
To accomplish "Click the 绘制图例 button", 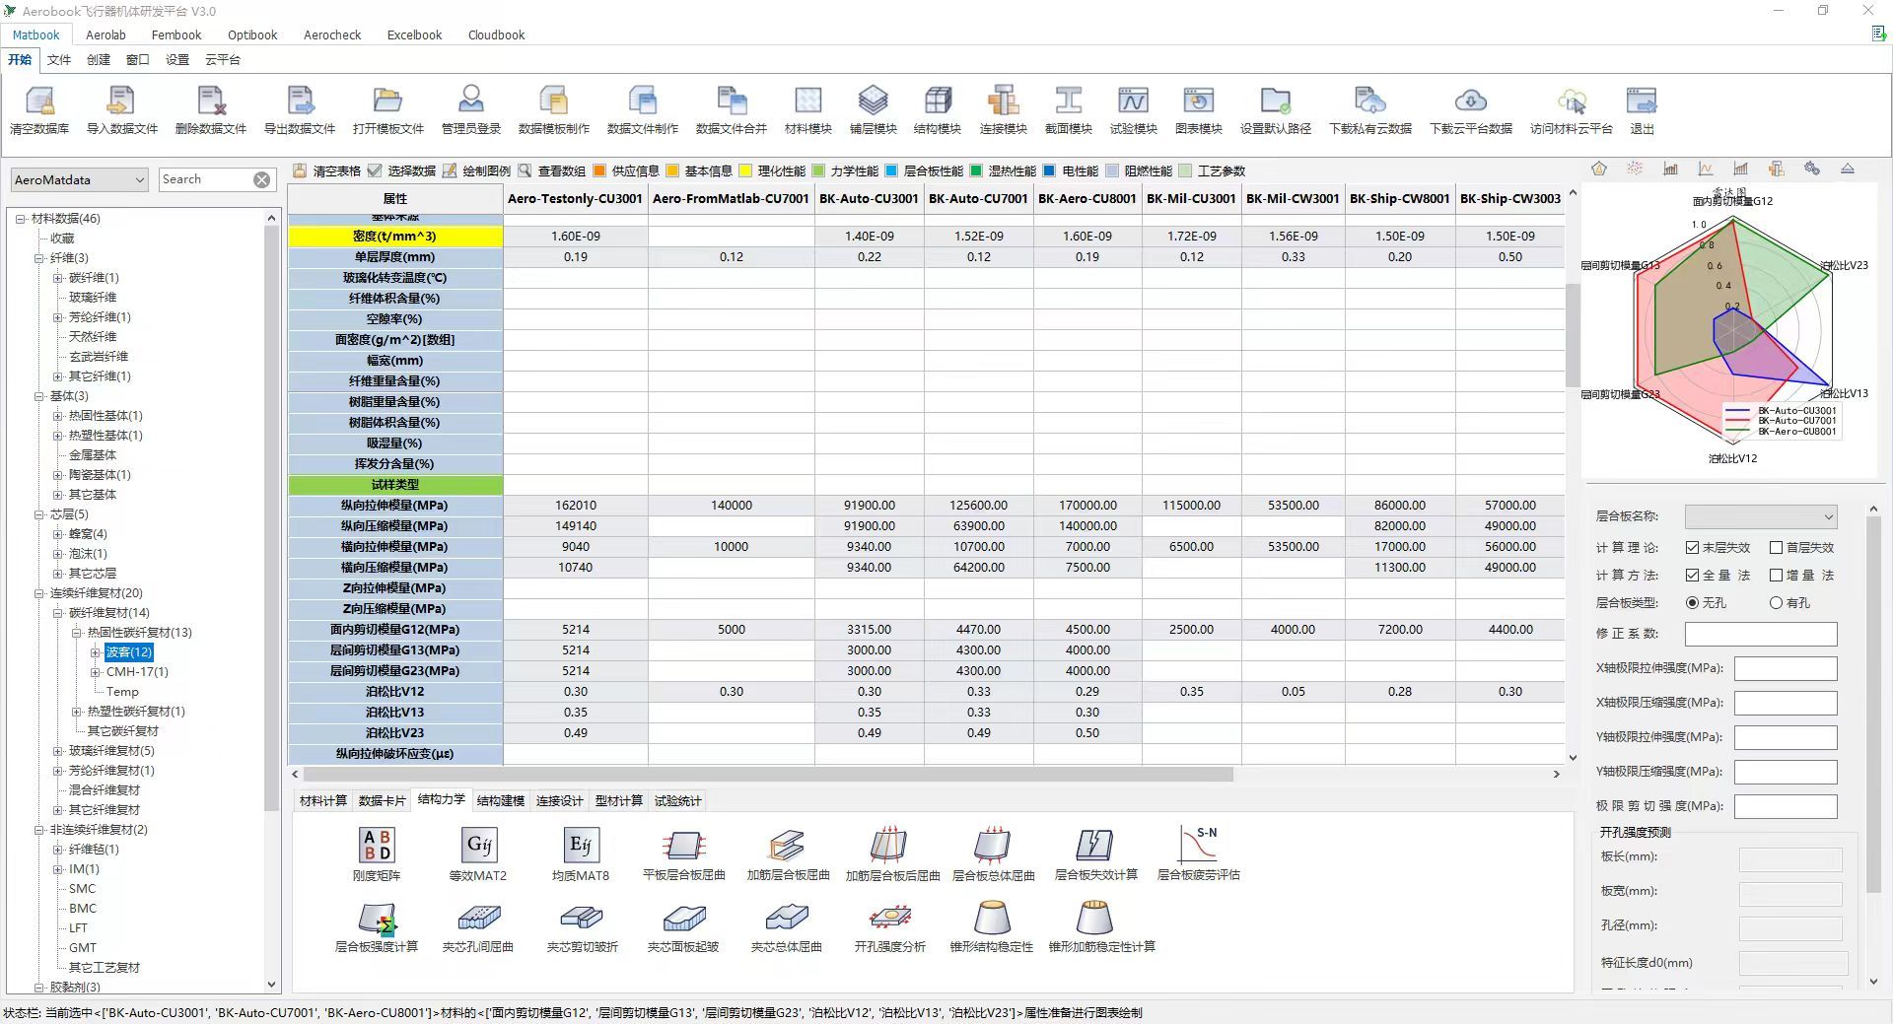I will 476,171.
